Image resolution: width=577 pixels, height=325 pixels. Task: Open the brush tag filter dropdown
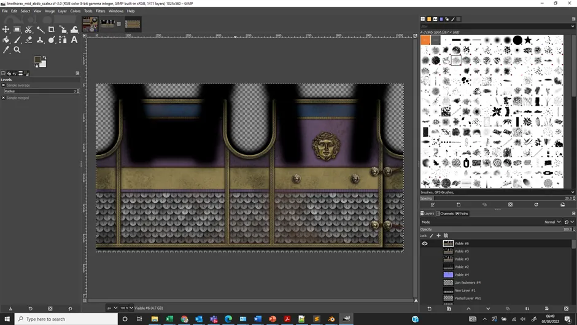click(573, 26)
